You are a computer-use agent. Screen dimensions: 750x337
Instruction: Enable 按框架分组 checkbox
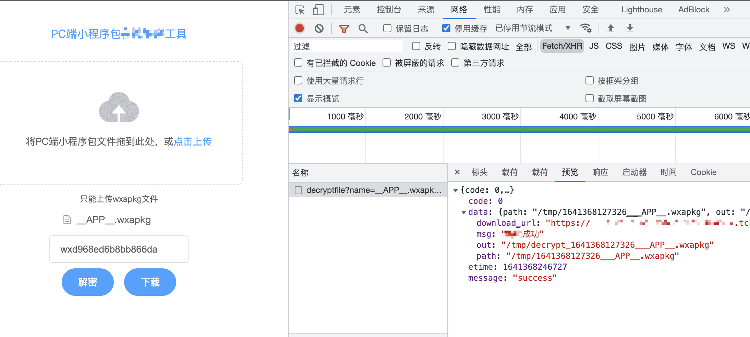point(590,80)
